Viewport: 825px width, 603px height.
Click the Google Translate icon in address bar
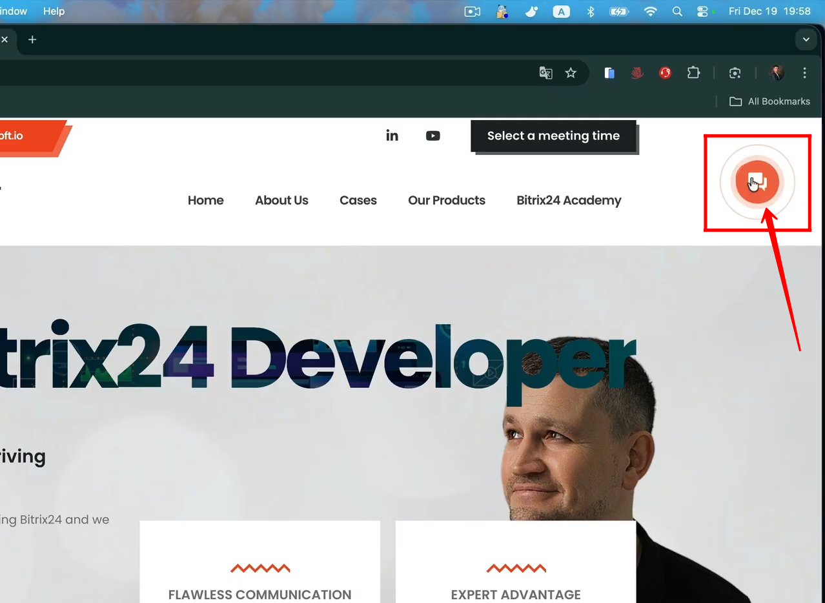tap(545, 73)
